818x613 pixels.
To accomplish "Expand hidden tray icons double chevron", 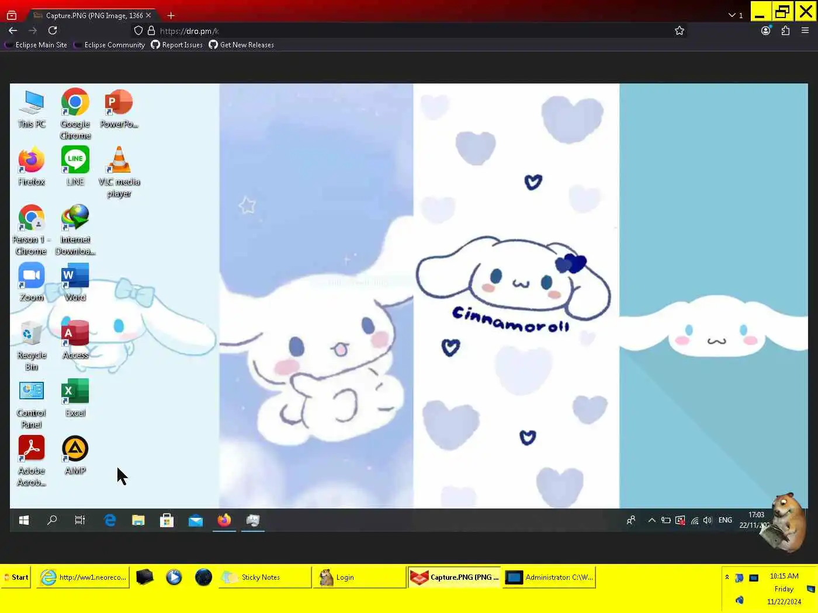I will point(727,577).
